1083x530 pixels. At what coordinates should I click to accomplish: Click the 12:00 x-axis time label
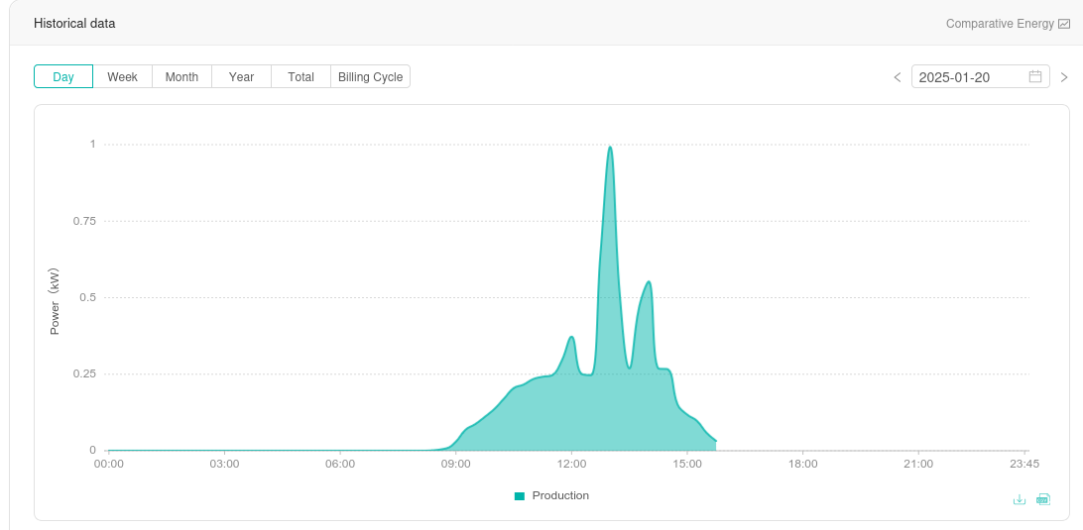(x=571, y=464)
